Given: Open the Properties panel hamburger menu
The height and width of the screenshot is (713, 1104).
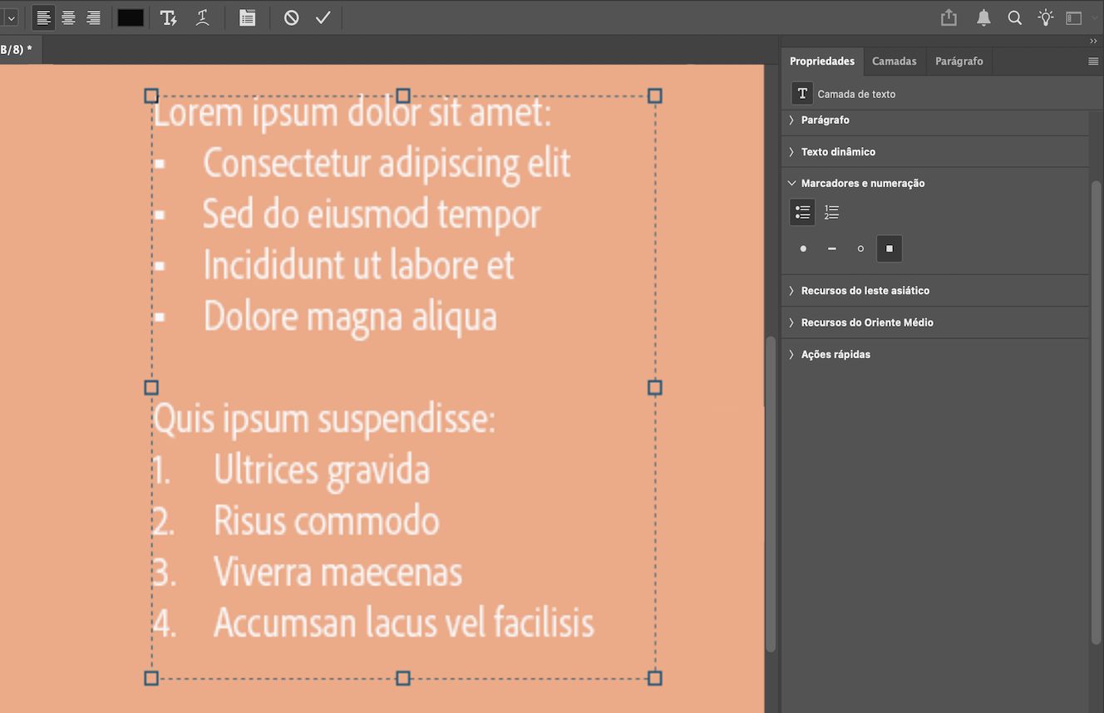Looking at the screenshot, I should (x=1093, y=61).
